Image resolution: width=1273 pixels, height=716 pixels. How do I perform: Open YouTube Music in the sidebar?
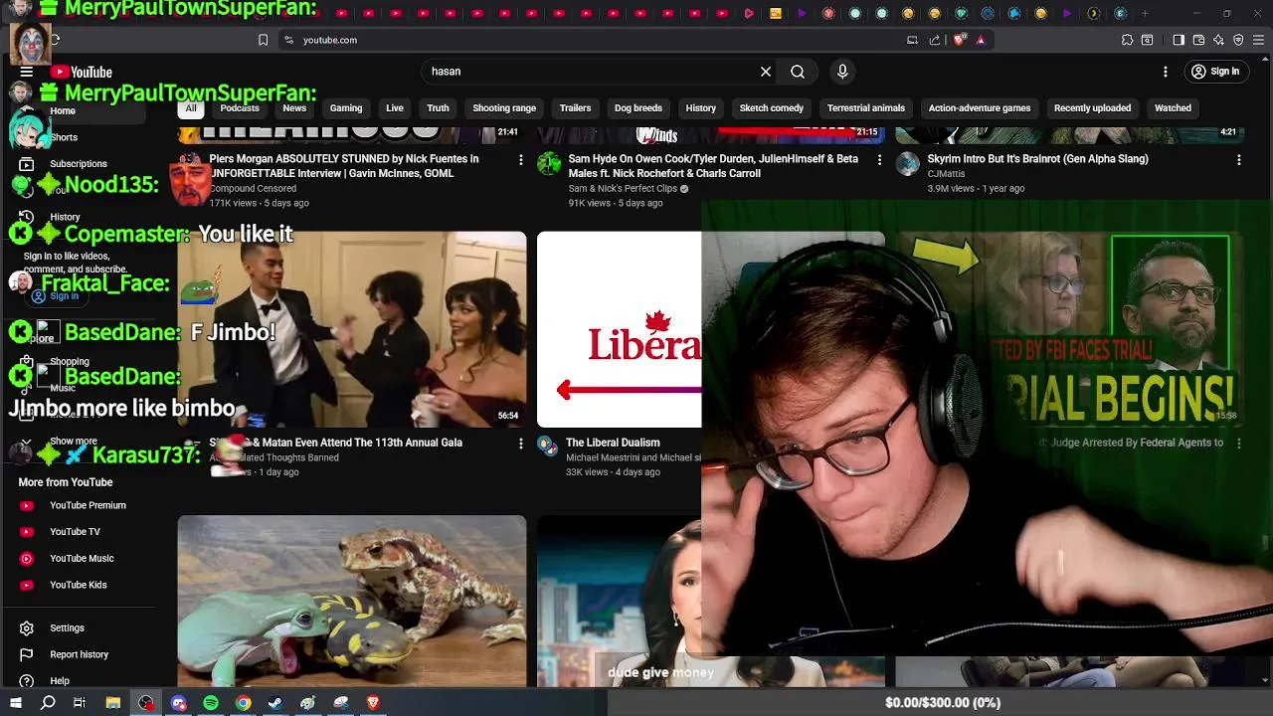click(x=82, y=559)
